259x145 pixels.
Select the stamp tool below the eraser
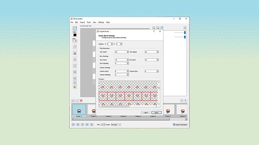[x=75, y=53]
